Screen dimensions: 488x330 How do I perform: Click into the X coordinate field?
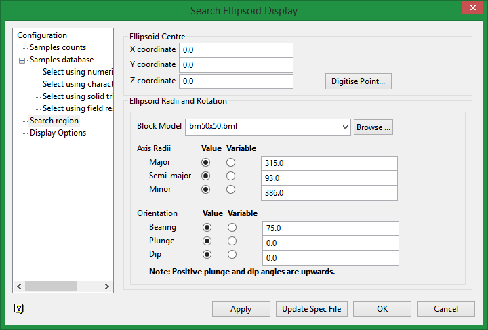pos(236,50)
